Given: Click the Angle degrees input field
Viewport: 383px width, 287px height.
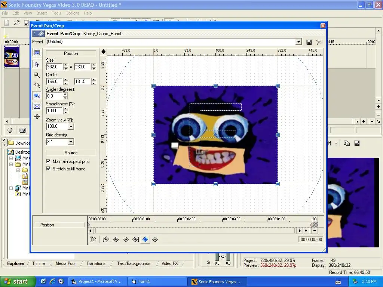Looking at the screenshot, I should click(x=54, y=96).
